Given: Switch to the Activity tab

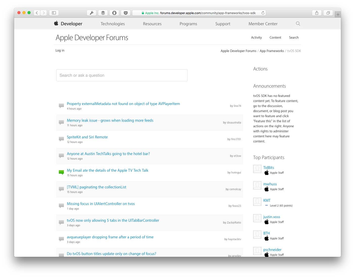Looking at the screenshot, I should tap(256, 37).
